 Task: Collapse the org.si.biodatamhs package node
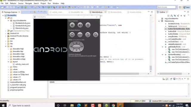pos(8,21)
